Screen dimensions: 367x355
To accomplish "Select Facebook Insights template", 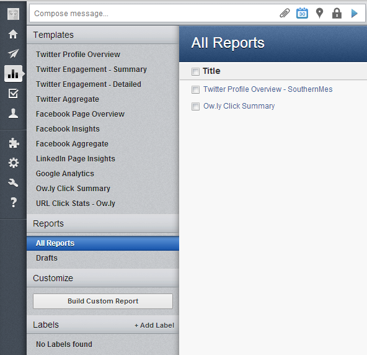I will 68,129.
